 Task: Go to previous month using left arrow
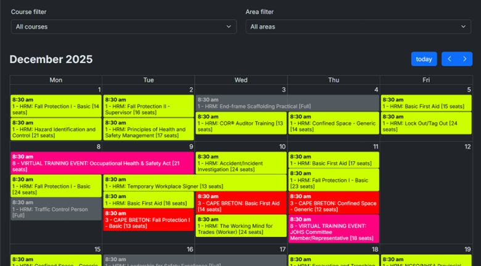(450, 59)
